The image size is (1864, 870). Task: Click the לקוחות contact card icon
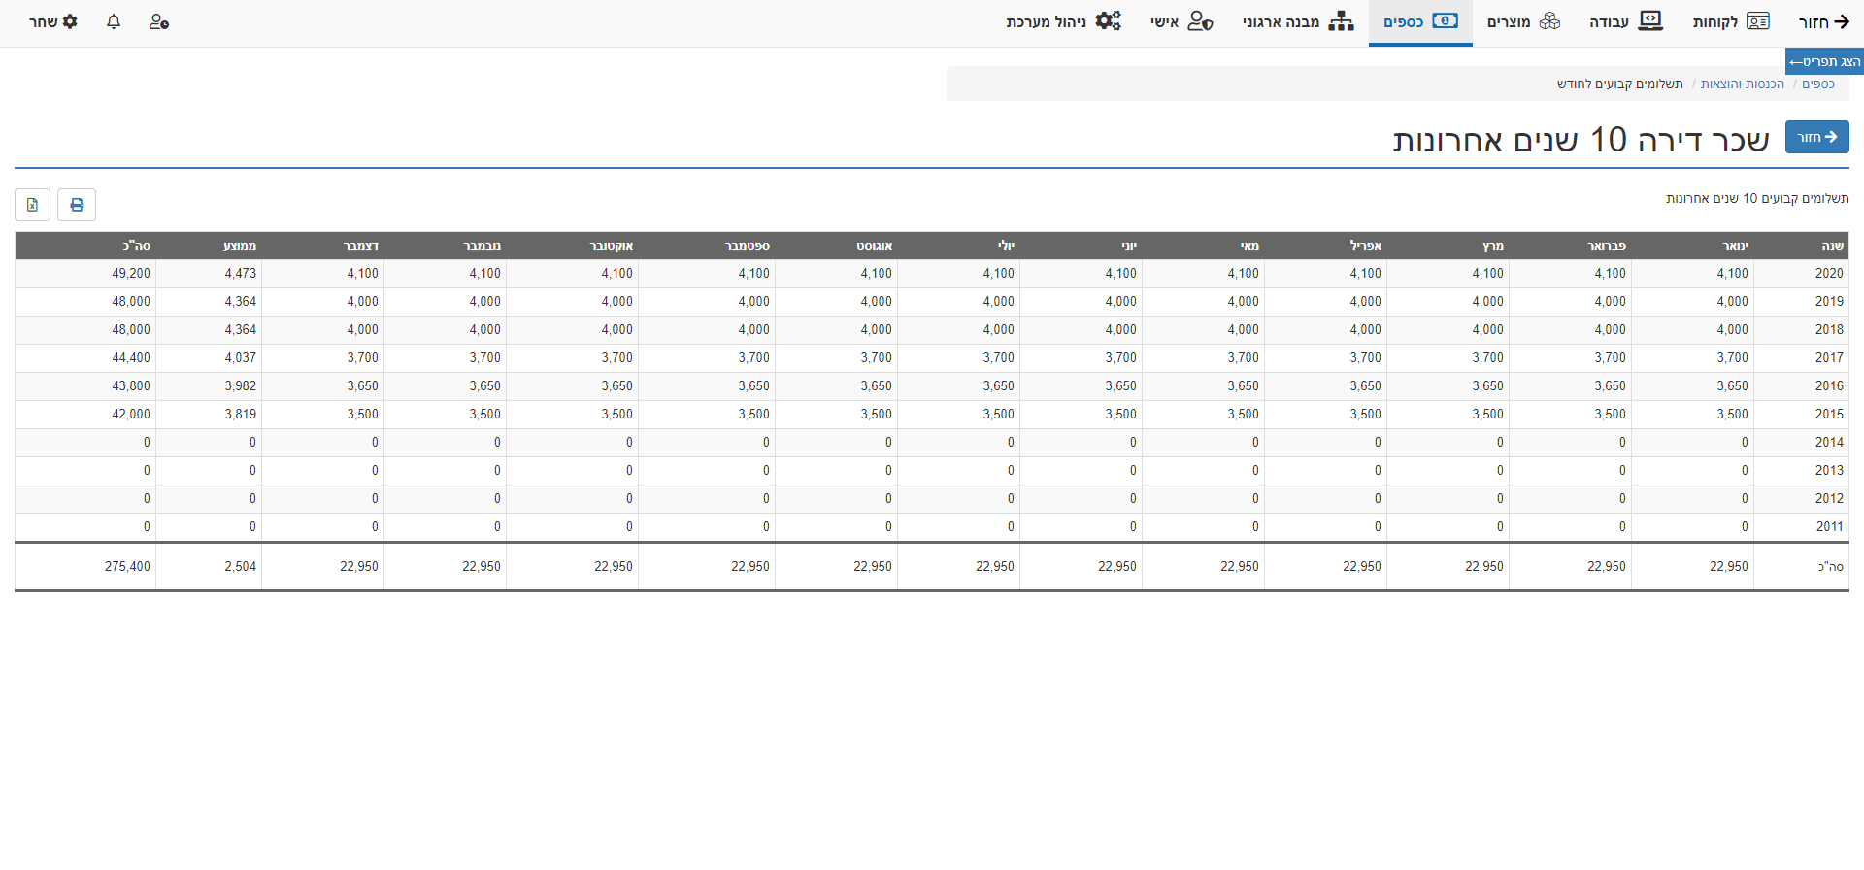pos(1758,21)
